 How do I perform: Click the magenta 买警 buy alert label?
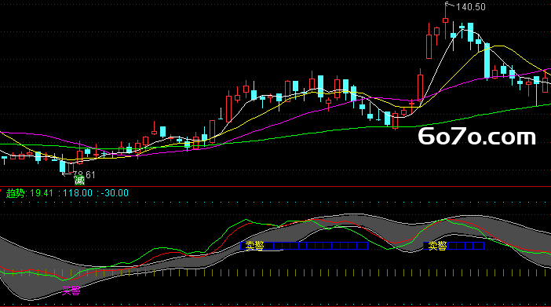(71, 291)
